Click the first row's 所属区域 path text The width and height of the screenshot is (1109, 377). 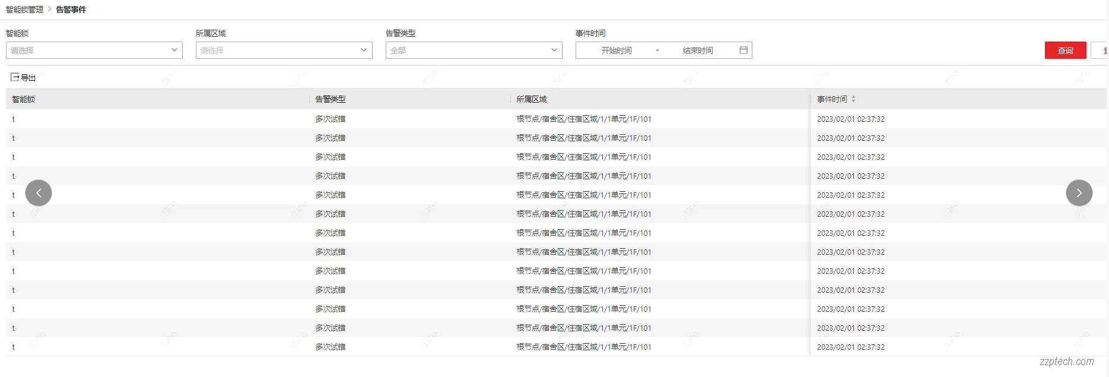pyautogui.click(x=584, y=119)
